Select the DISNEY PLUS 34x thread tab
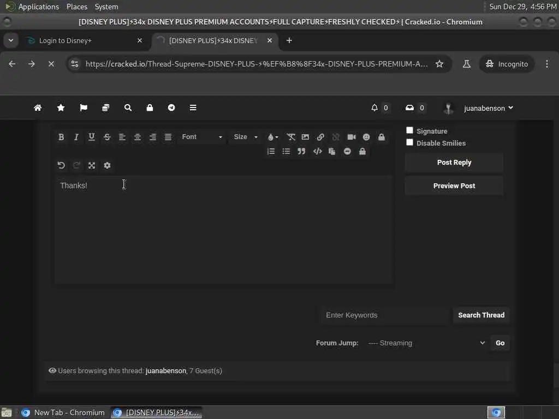 click(215, 40)
